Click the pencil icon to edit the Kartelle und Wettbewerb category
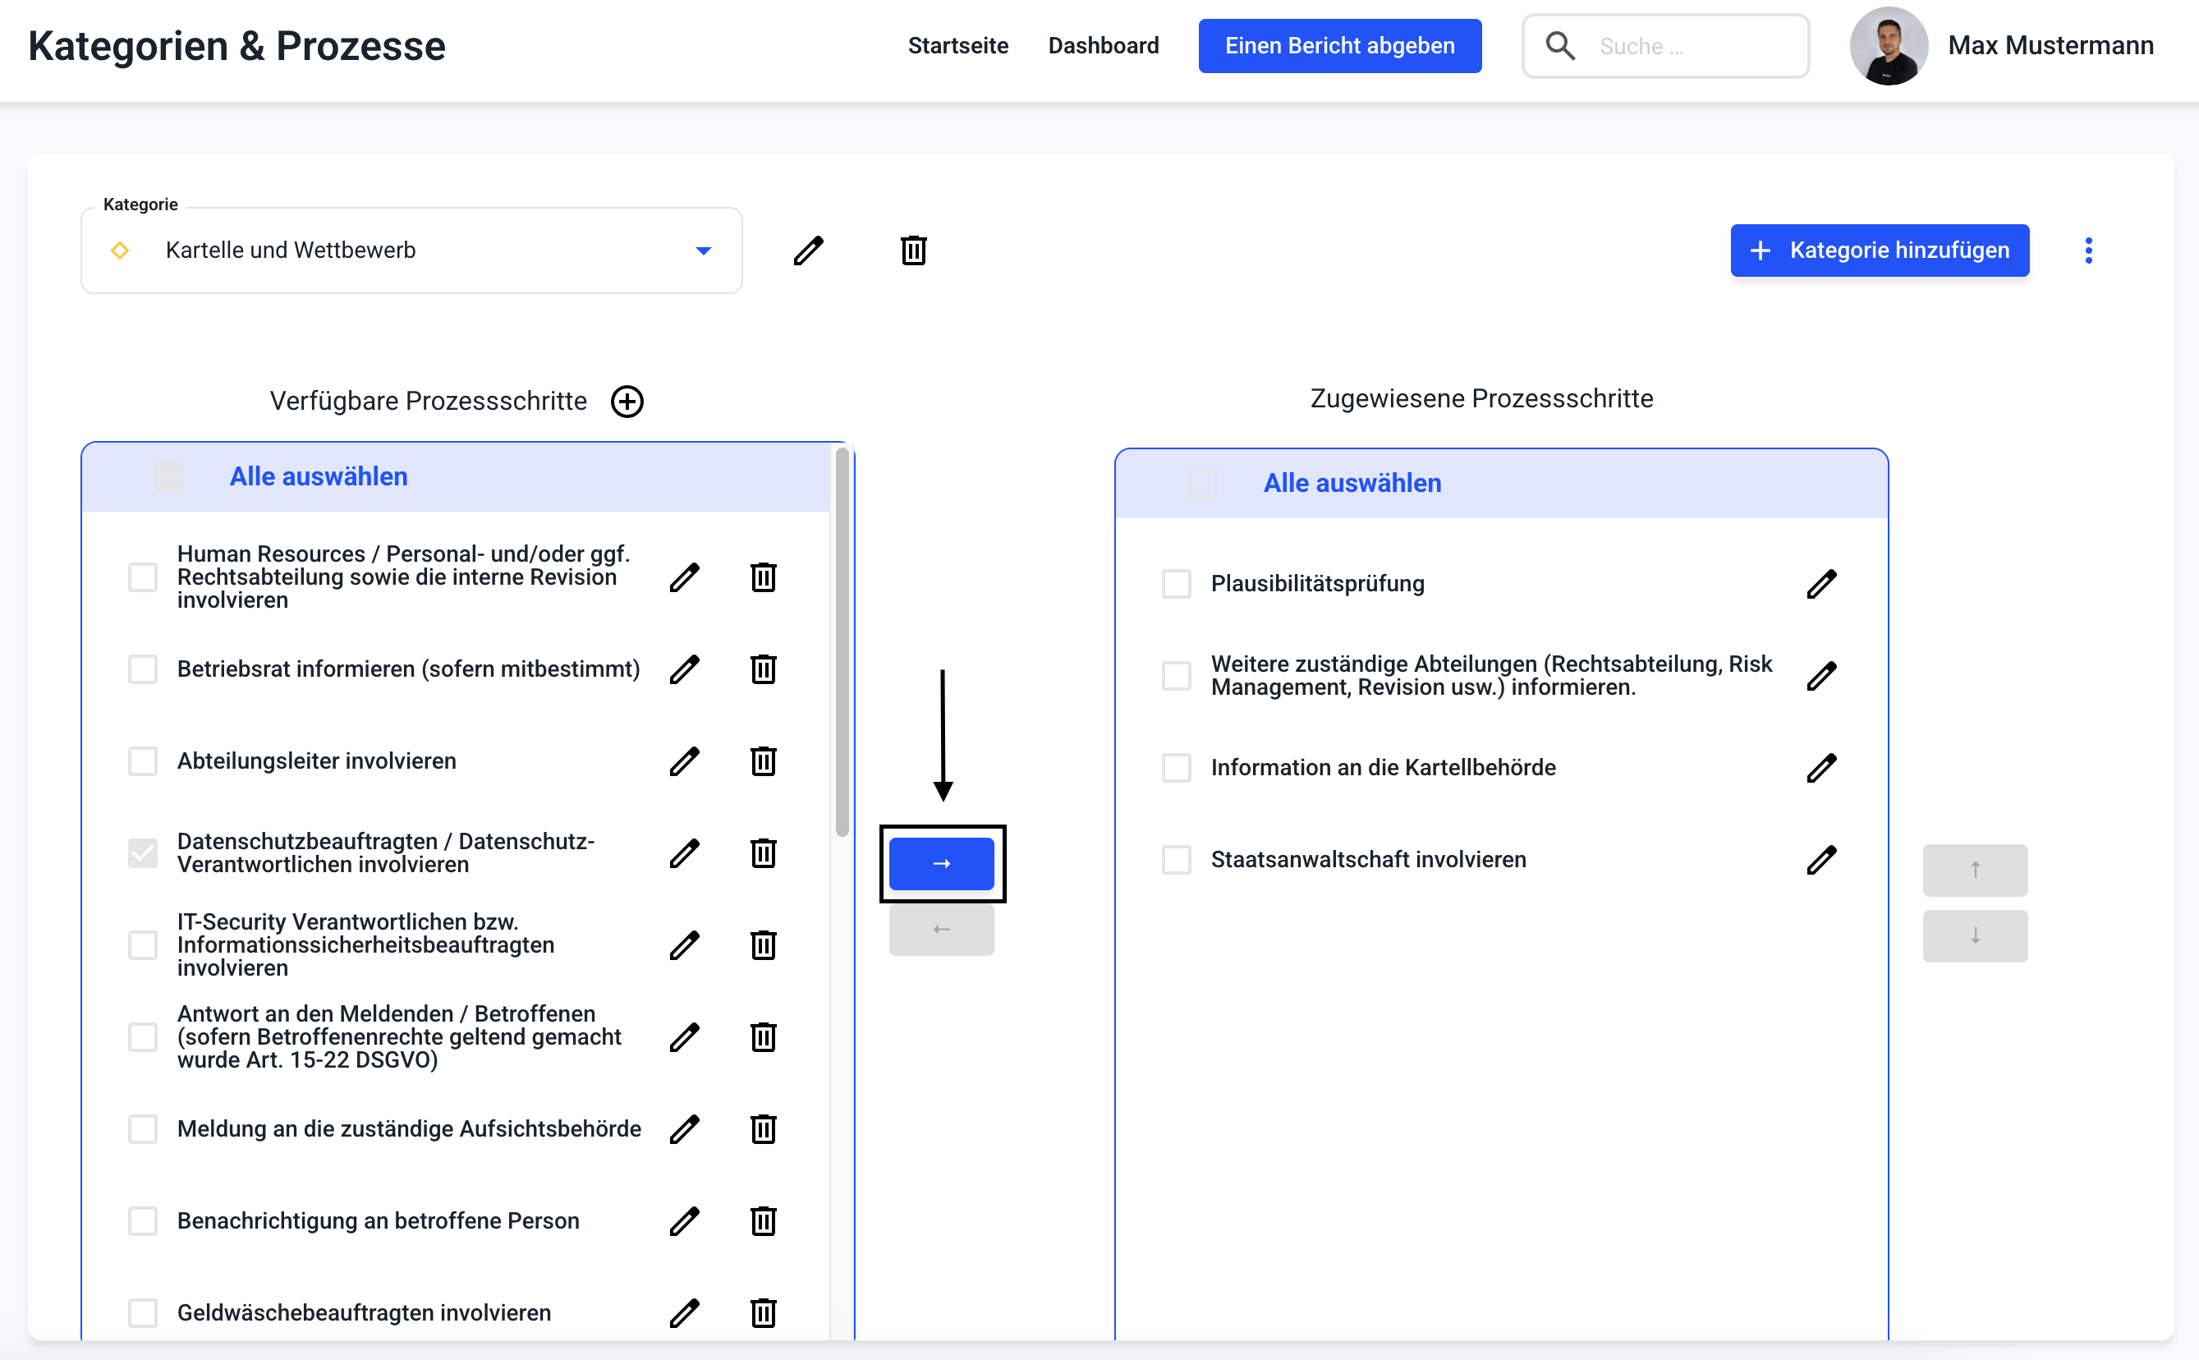The image size is (2199, 1360). (808, 250)
